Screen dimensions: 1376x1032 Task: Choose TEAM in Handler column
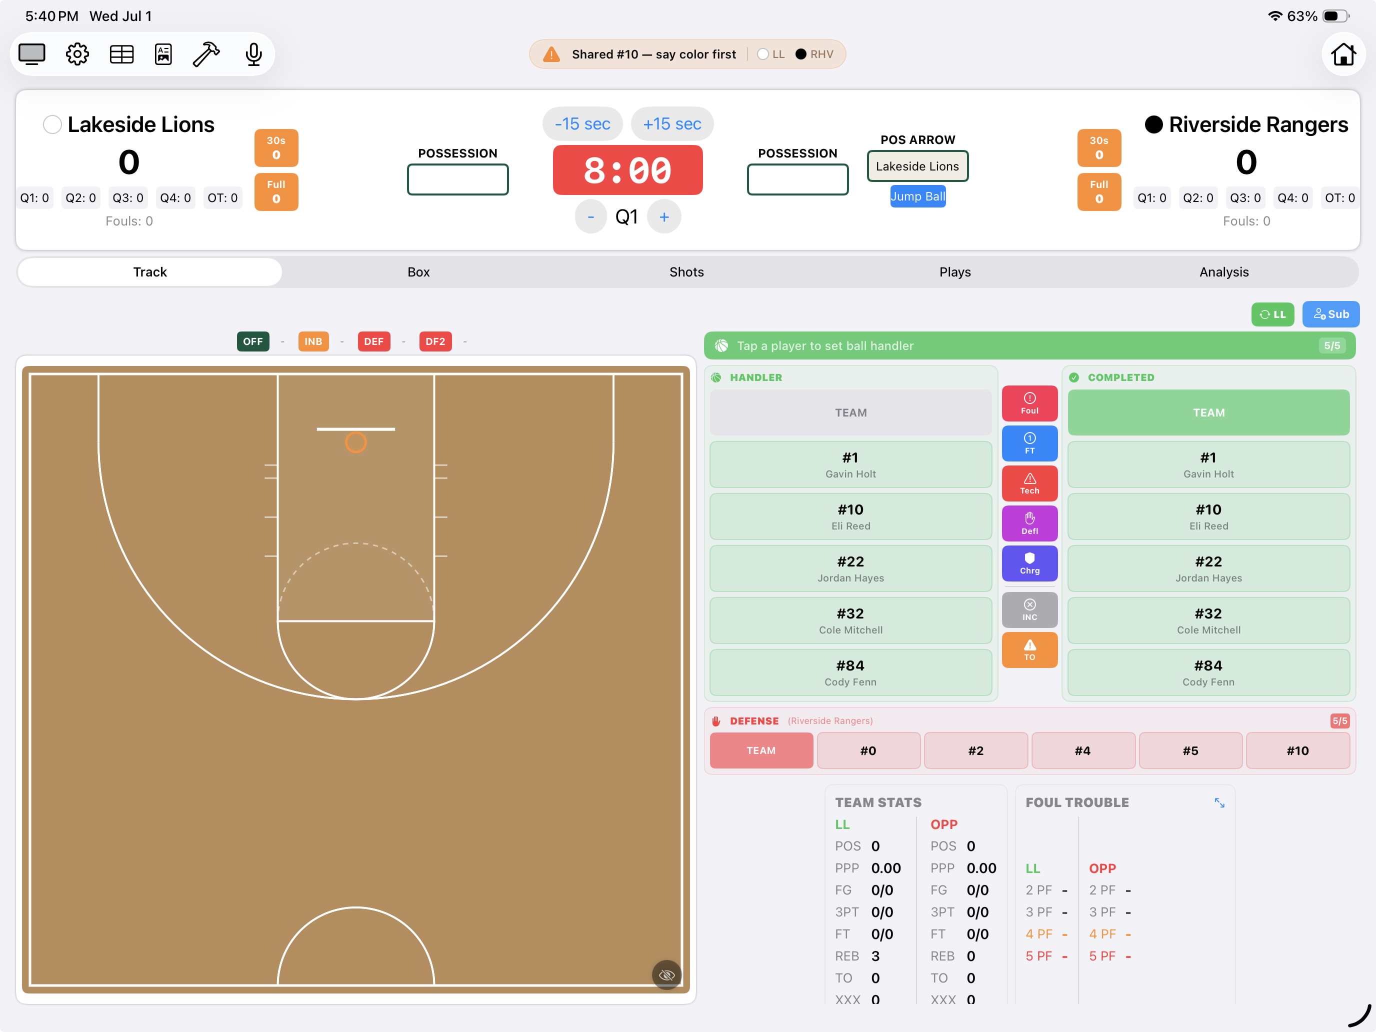click(850, 412)
